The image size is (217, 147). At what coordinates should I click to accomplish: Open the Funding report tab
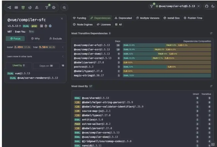(79, 18)
